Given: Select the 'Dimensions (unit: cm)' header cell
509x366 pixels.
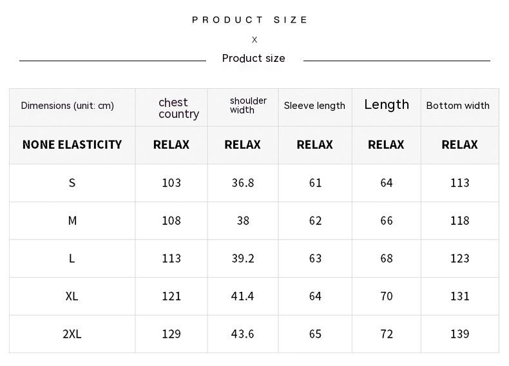Looking at the screenshot, I should 68,106.
